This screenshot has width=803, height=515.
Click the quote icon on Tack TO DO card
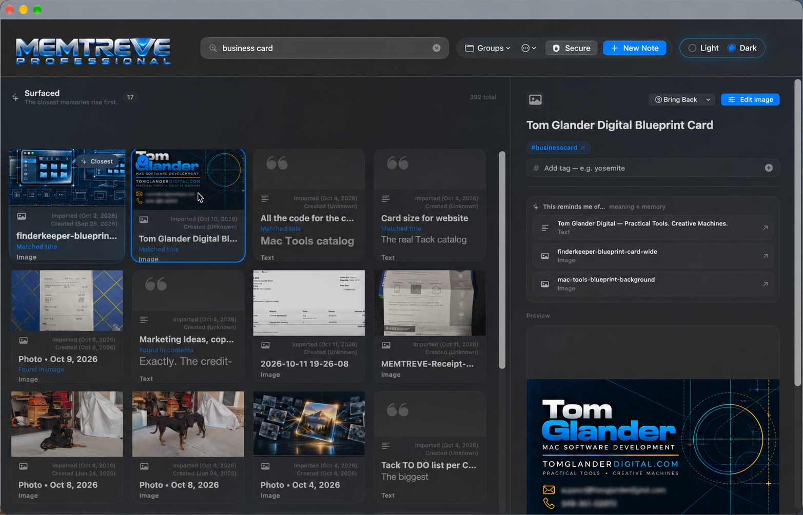(398, 410)
